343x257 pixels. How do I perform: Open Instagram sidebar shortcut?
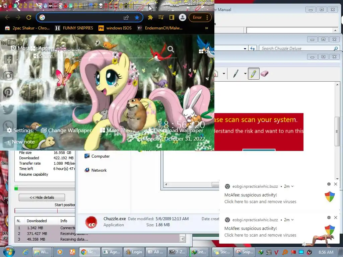point(8,76)
